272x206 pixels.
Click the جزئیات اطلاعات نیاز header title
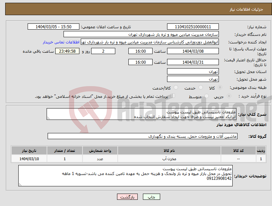point(246,9)
